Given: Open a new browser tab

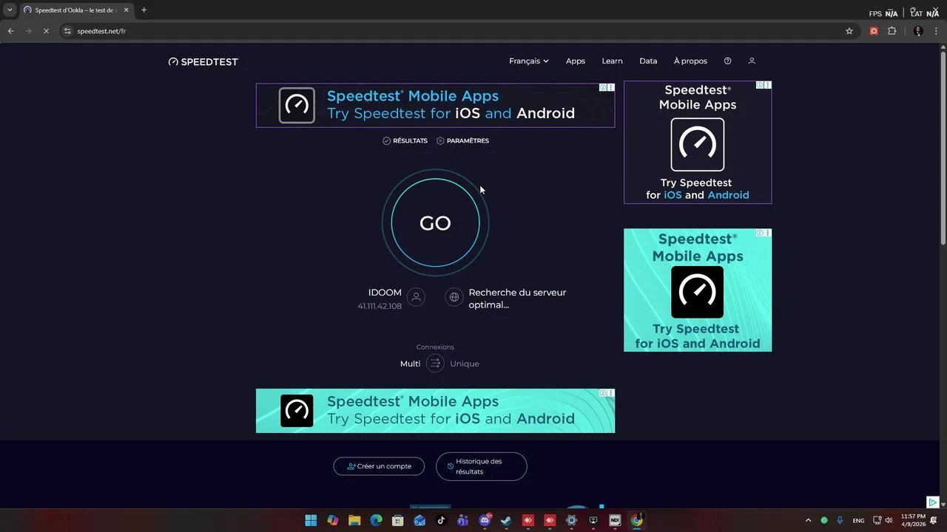Looking at the screenshot, I should click(x=144, y=10).
